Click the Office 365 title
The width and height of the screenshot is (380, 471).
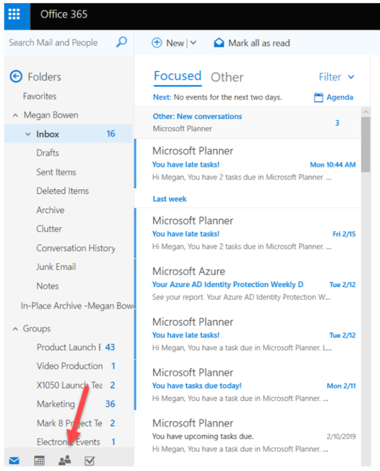click(64, 14)
